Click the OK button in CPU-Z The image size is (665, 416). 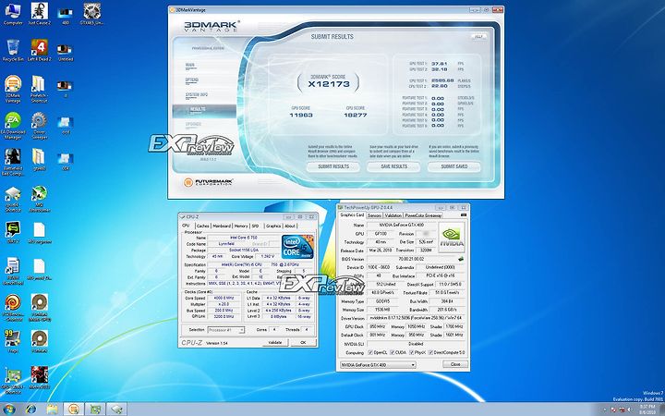tap(303, 342)
